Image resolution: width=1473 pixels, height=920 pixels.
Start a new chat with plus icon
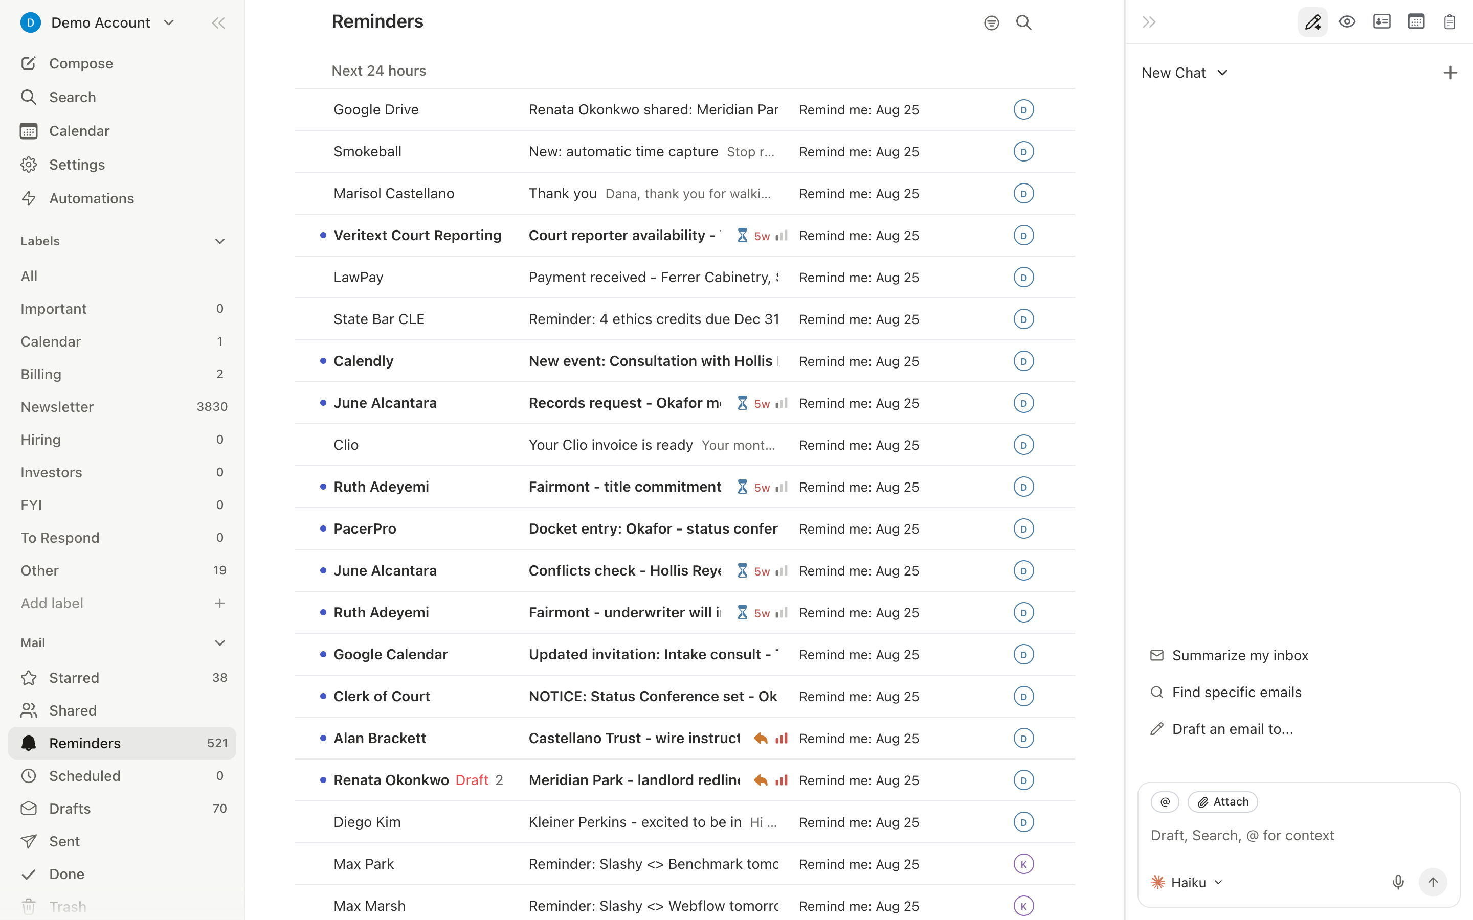click(1450, 73)
